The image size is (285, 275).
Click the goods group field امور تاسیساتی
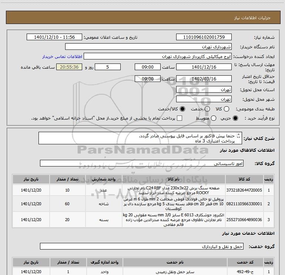coord(142,163)
